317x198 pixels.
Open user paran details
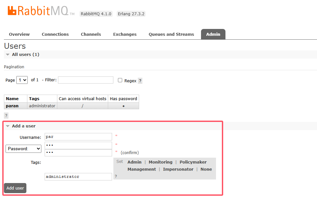(12, 106)
